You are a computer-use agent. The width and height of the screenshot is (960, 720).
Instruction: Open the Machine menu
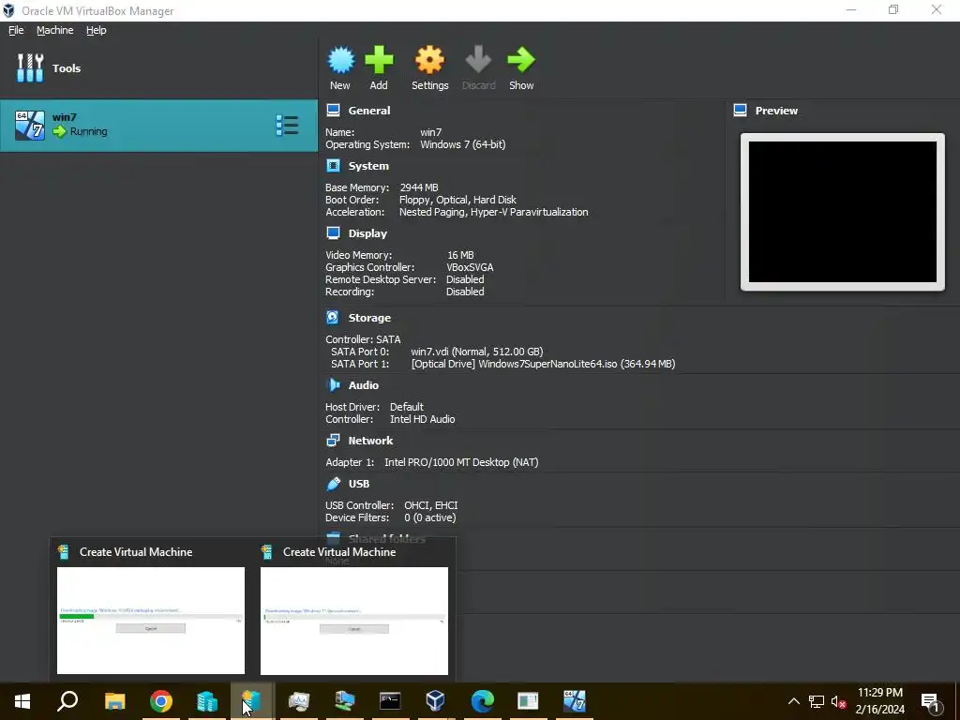pos(54,30)
